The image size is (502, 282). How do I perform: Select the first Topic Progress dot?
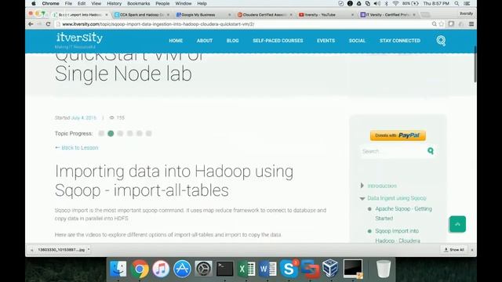point(101,133)
